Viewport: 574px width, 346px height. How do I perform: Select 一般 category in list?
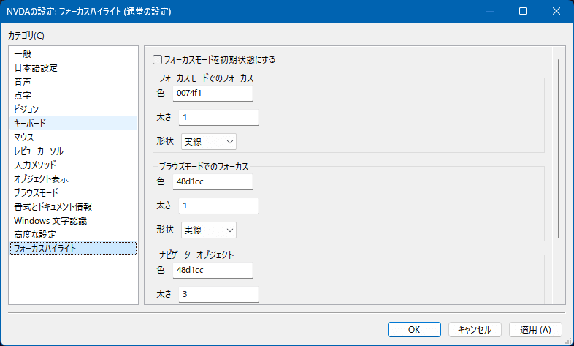point(23,53)
